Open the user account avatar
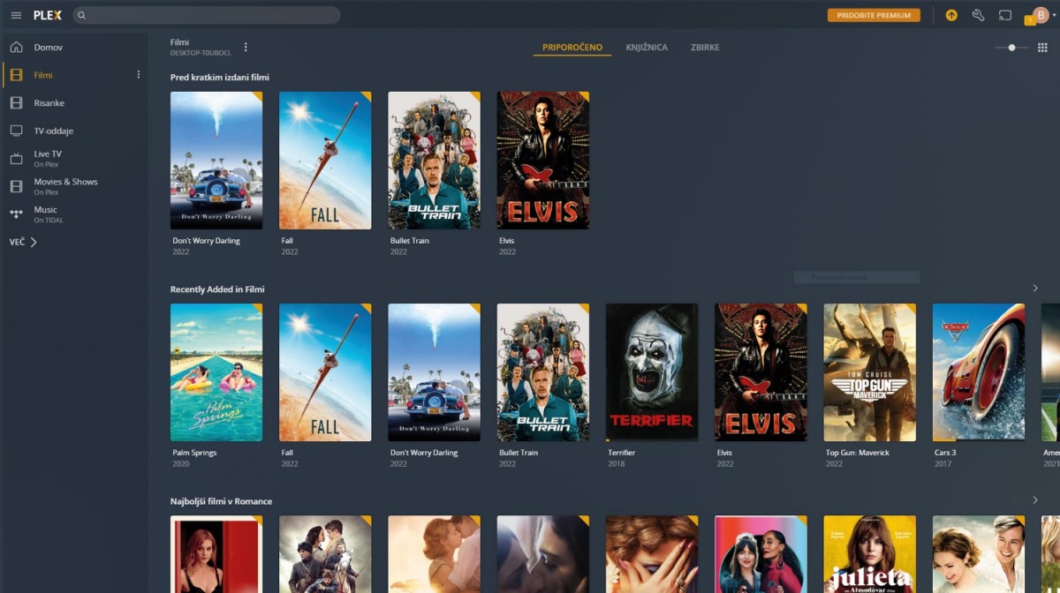 (1041, 15)
